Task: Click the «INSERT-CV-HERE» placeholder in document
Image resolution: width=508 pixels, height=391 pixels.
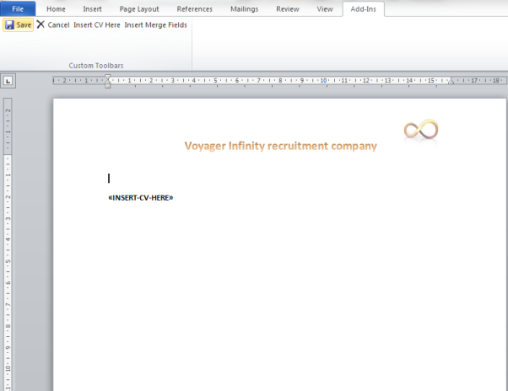Action: tap(140, 197)
